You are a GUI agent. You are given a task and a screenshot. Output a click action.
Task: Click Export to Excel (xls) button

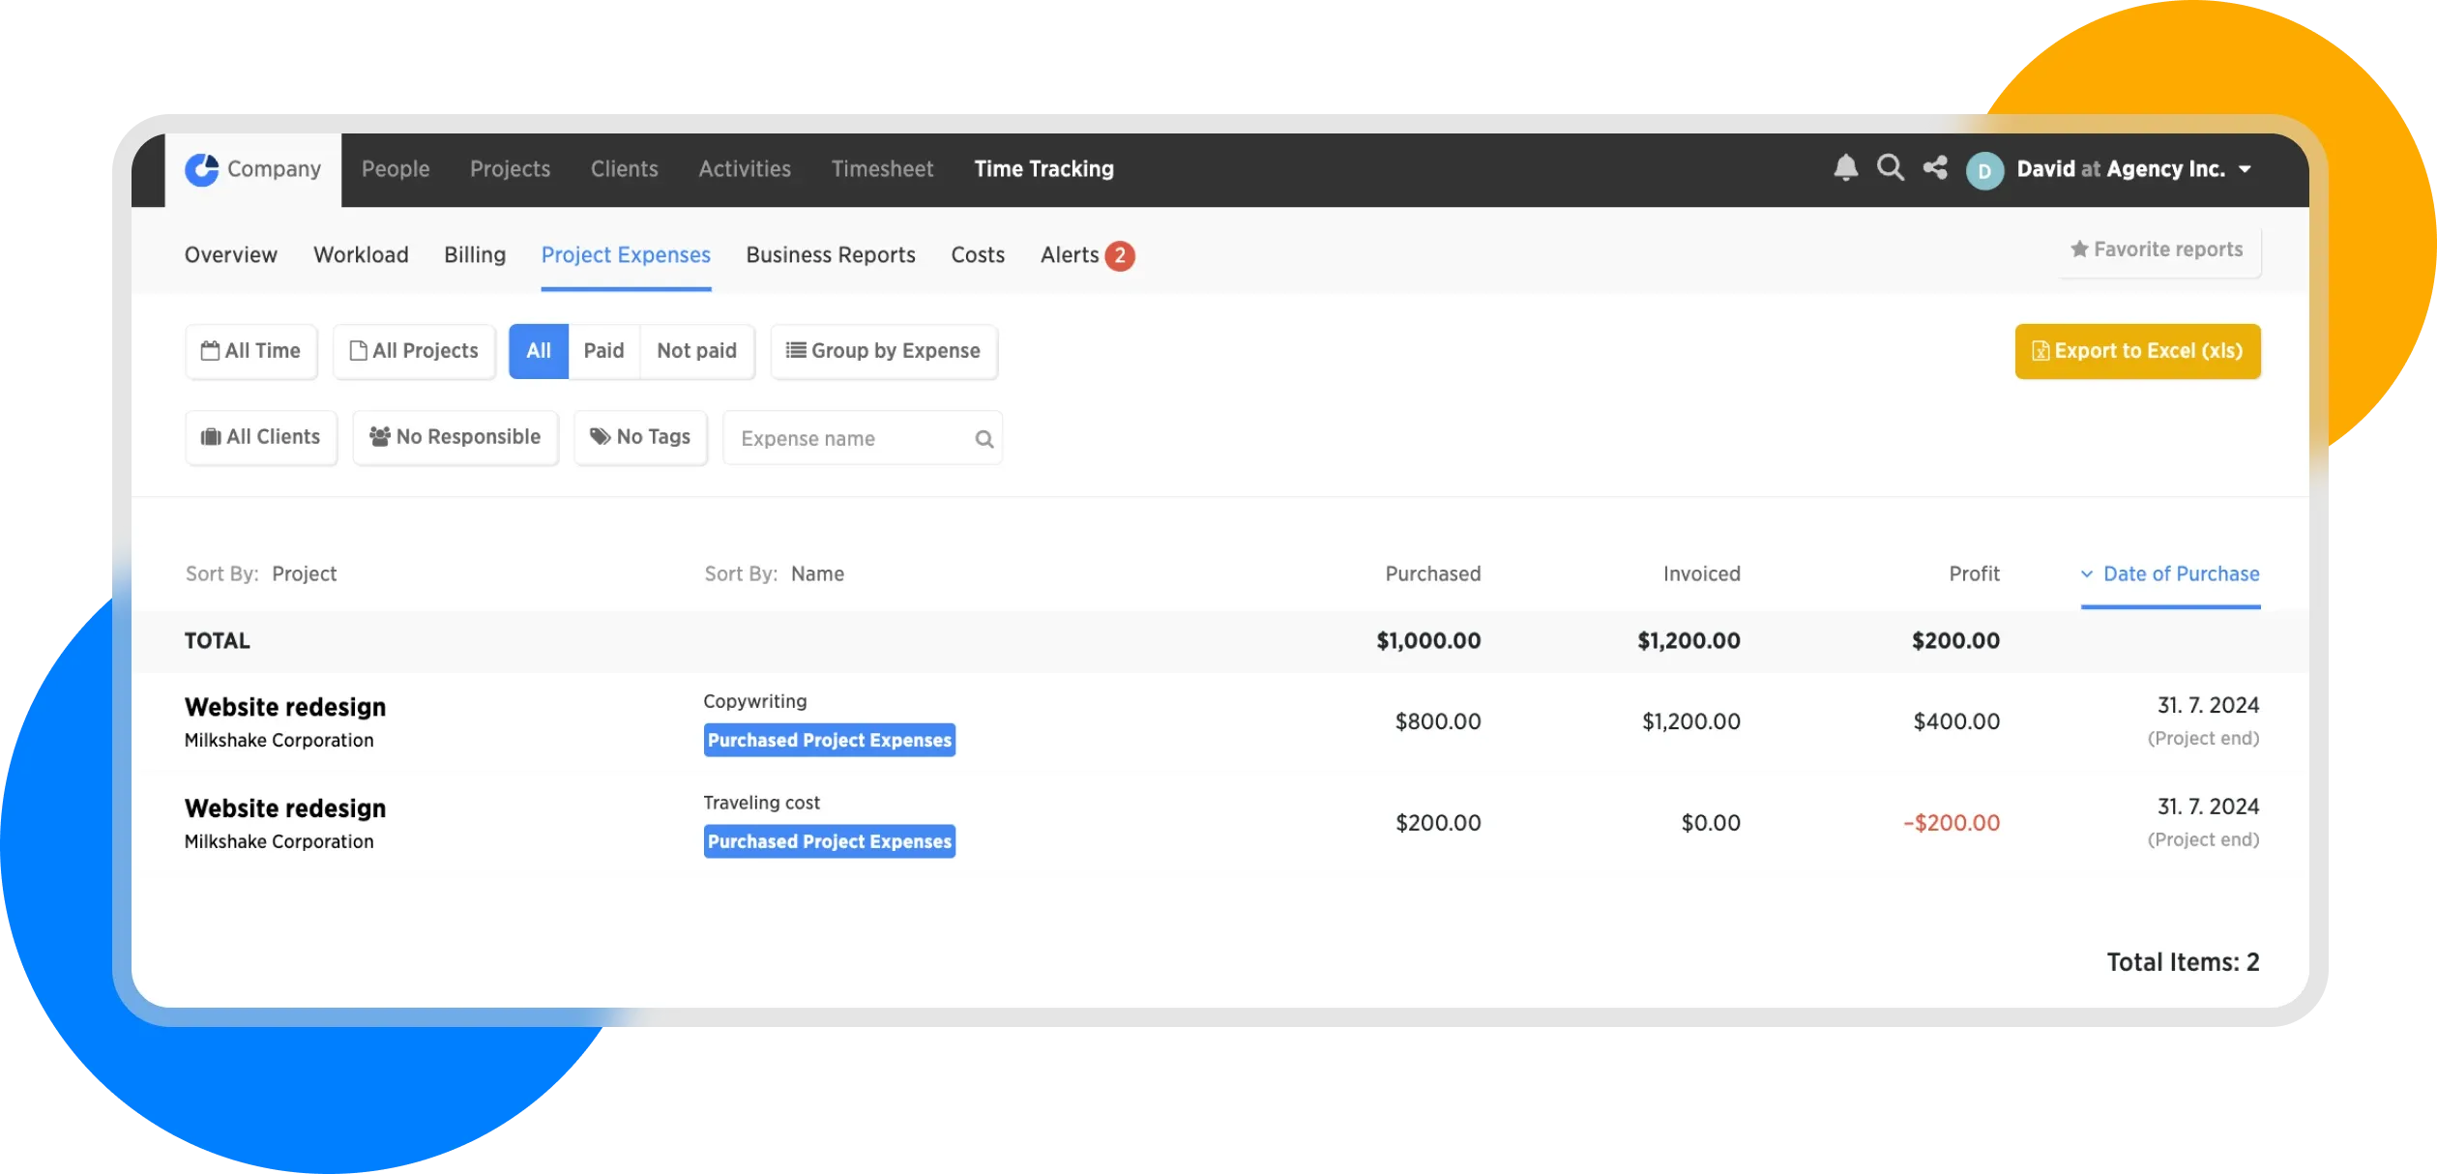click(x=2137, y=351)
